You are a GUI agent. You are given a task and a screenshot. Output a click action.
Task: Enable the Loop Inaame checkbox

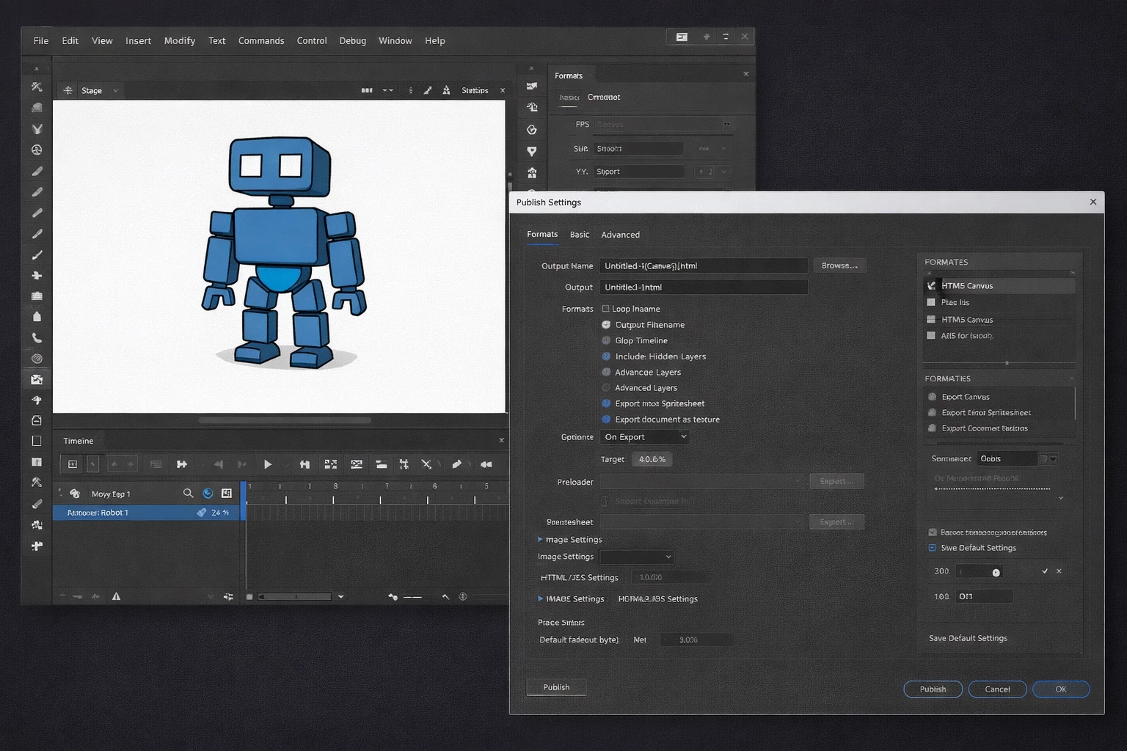(x=605, y=309)
